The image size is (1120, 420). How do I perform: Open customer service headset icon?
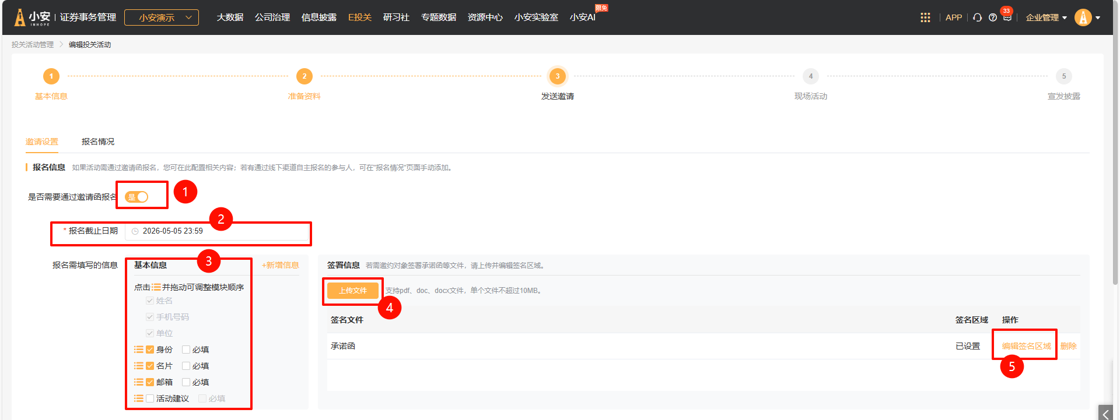click(x=978, y=17)
